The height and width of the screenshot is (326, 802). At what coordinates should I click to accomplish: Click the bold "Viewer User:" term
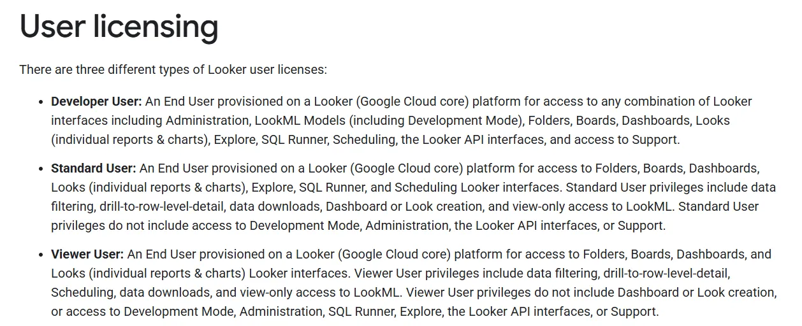click(87, 254)
